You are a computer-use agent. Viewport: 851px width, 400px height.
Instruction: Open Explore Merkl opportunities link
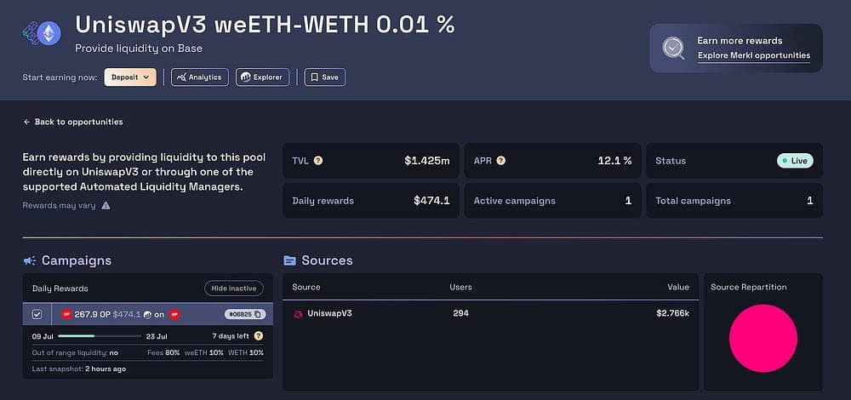tap(754, 55)
